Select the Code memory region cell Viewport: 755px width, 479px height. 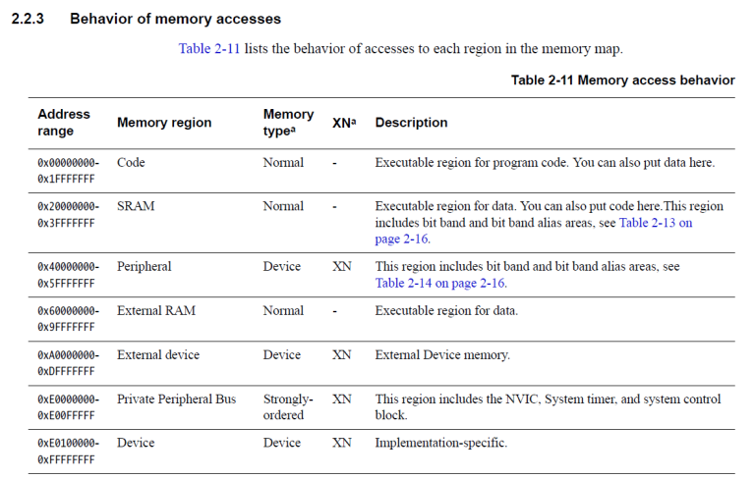(x=131, y=163)
